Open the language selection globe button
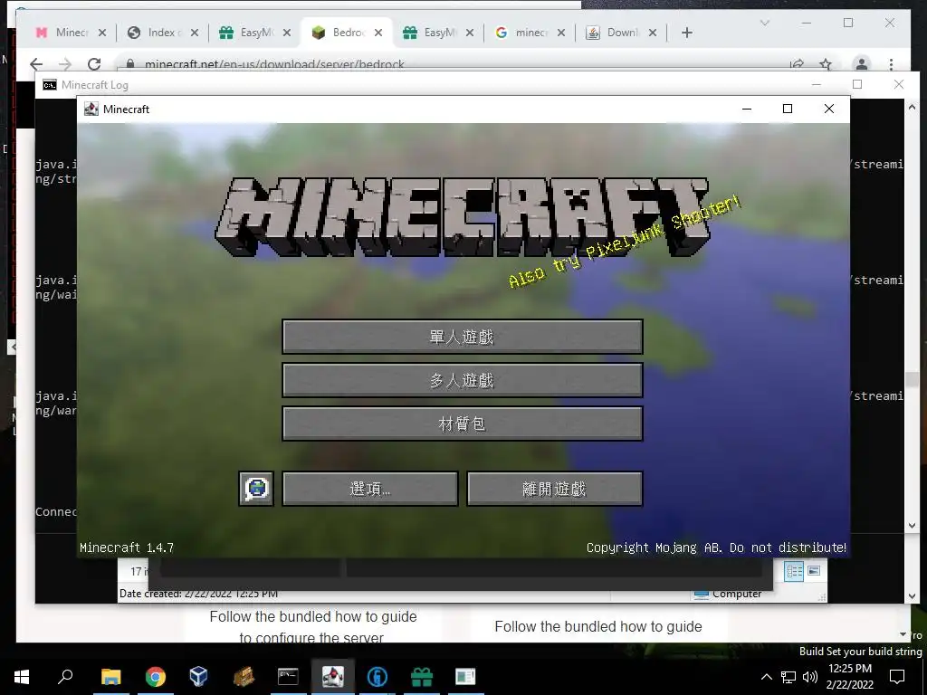Image resolution: width=927 pixels, height=695 pixels. [256, 489]
